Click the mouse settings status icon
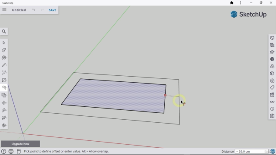 click(x=19, y=151)
